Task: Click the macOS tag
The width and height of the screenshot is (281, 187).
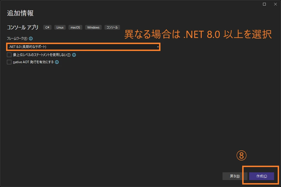Action: click(75, 27)
